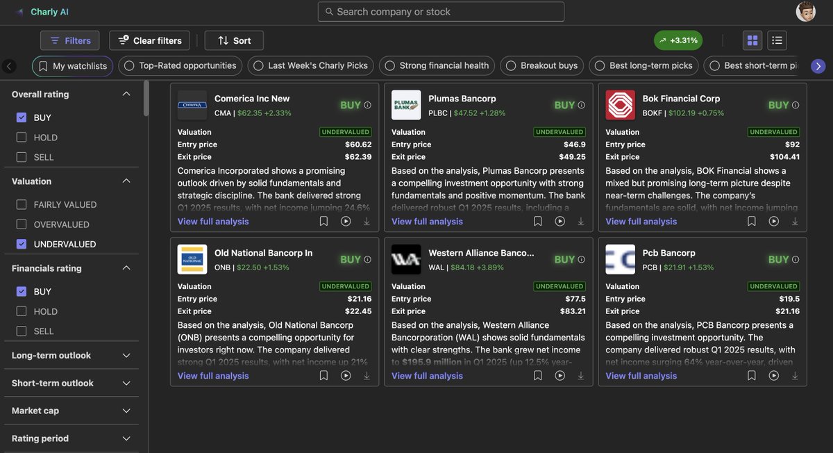Download the Plumas Bancorp analysis

(x=581, y=221)
